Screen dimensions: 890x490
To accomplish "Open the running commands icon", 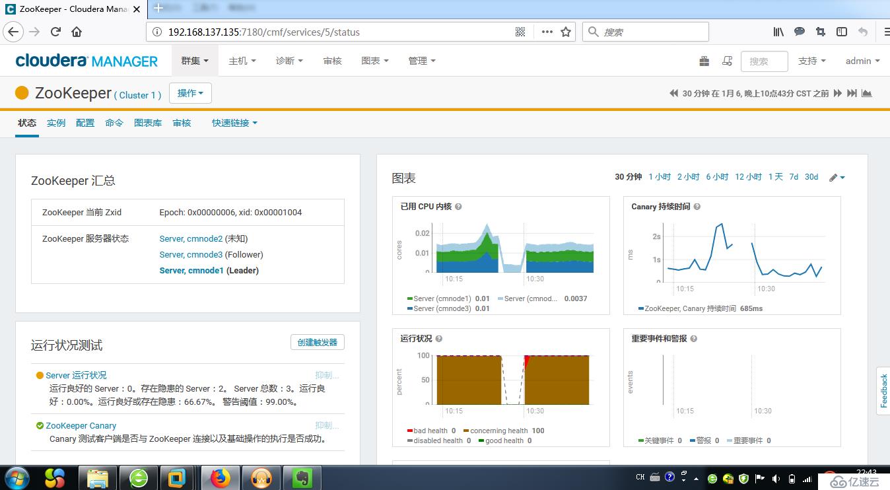I will coord(727,61).
